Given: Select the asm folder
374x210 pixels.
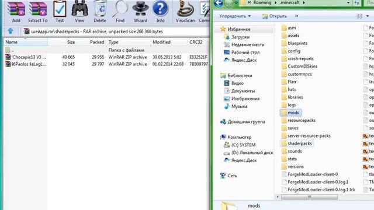Looking at the screenshot, I should [x=292, y=28].
